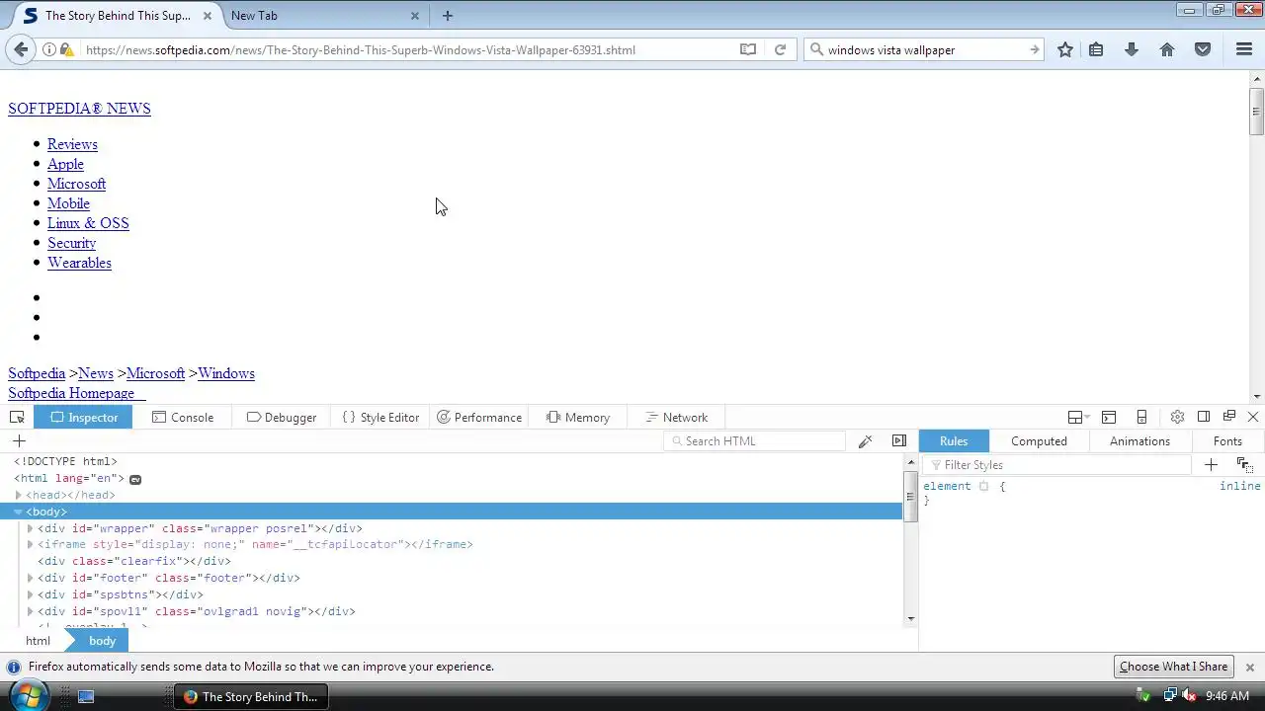Image resolution: width=1265 pixels, height=711 pixels.
Task: Close the Softpedia story tab
Action: (x=207, y=15)
